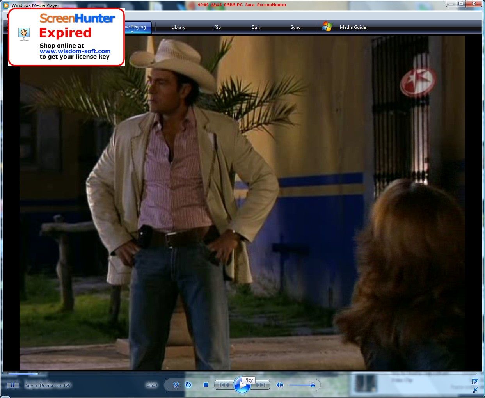485x398 pixels.
Task: Toggle repeat mode
Action: pos(188,385)
